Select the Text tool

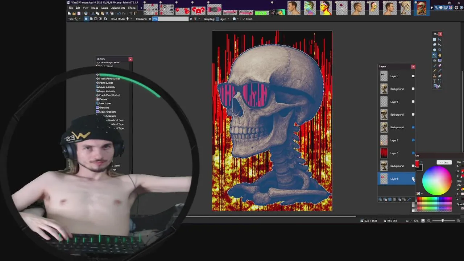(434, 81)
